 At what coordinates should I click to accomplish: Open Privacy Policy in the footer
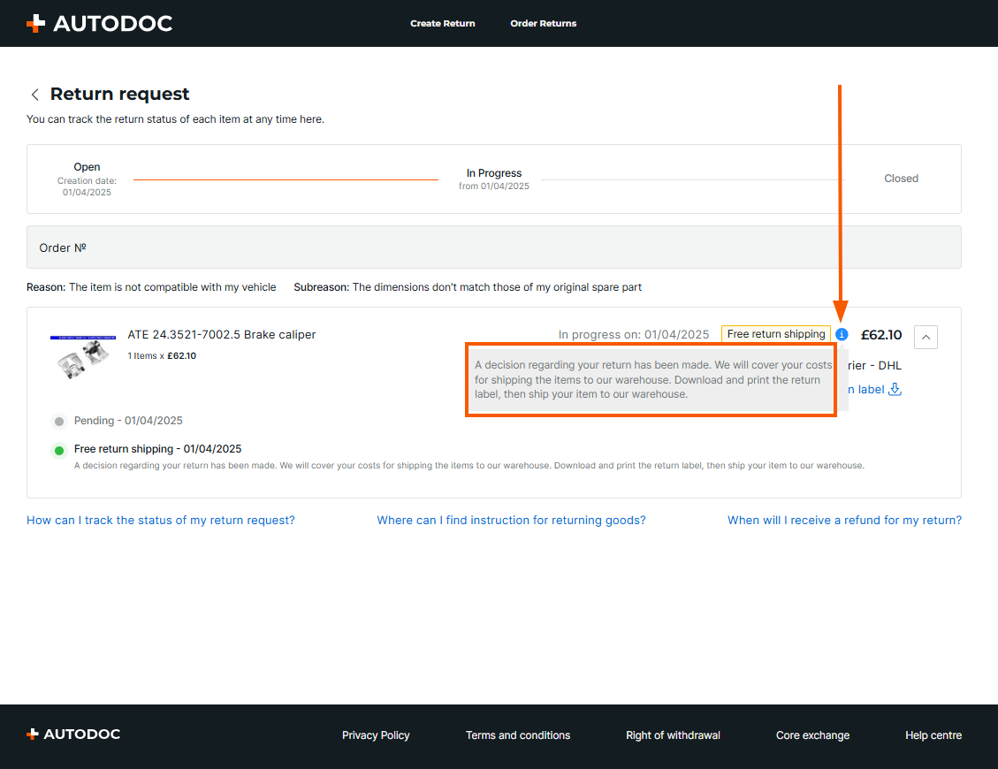tap(376, 735)
